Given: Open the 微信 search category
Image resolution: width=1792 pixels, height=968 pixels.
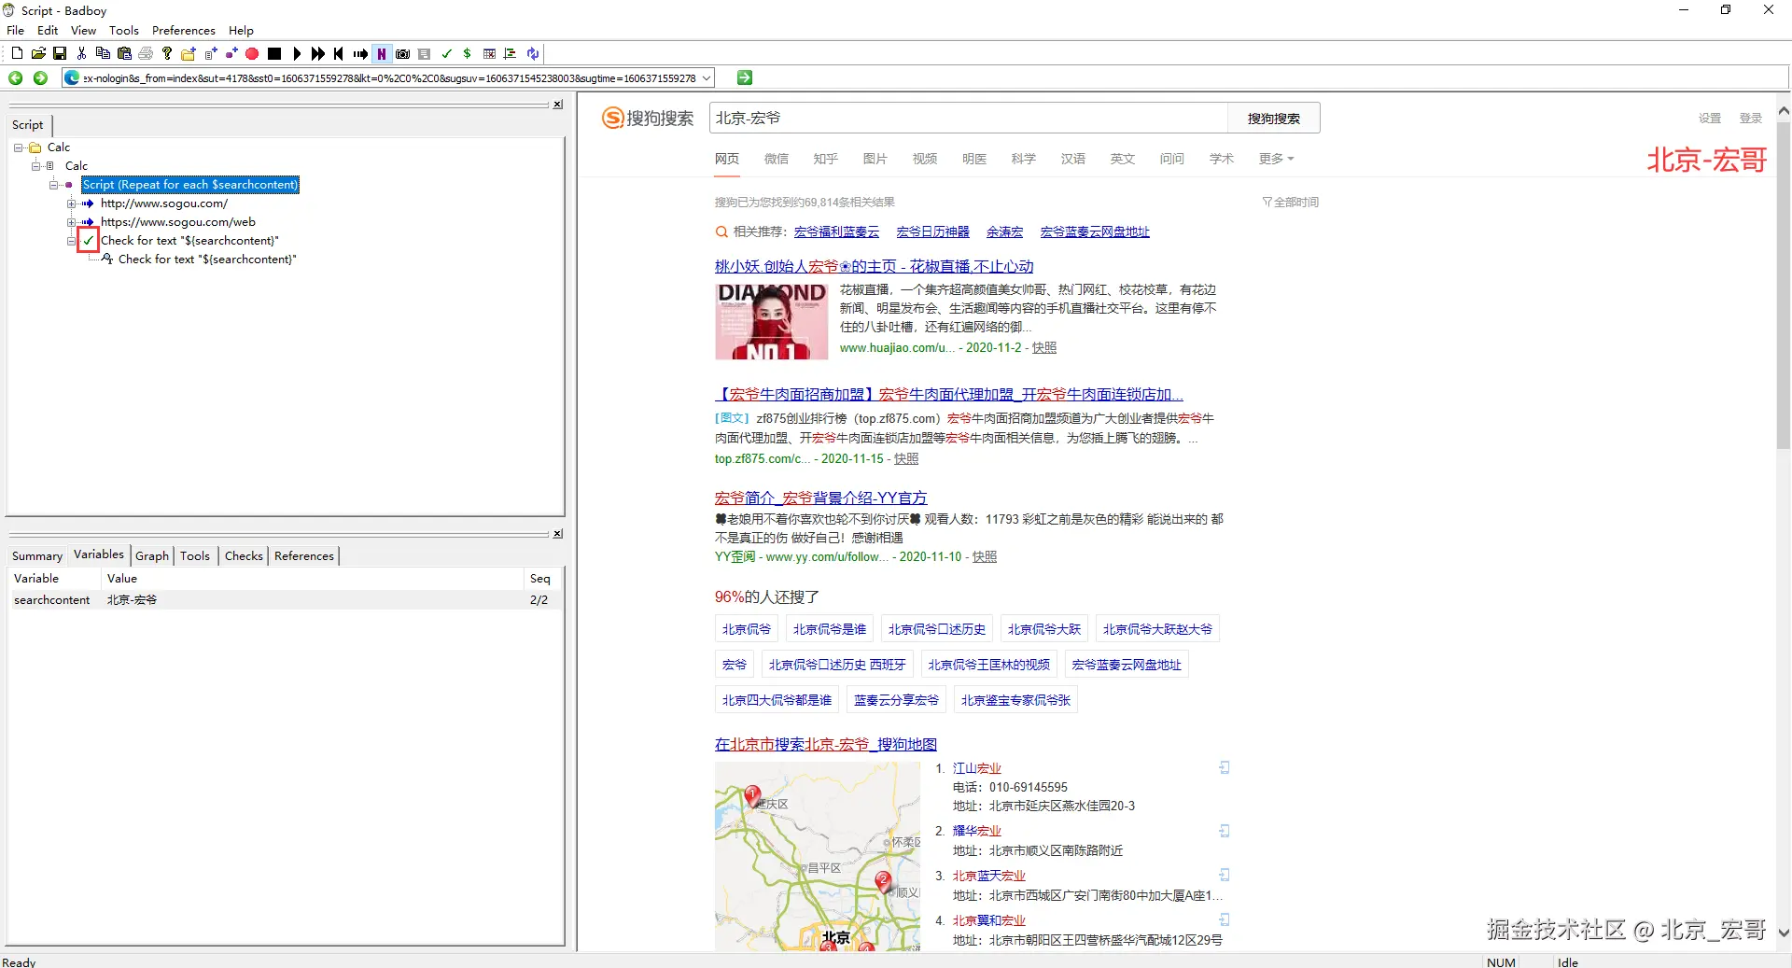Looking at the screenshot, I should point(777,159).
